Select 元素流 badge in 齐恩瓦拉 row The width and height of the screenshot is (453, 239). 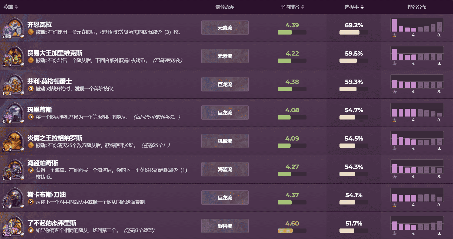click(x=225, y=28)
